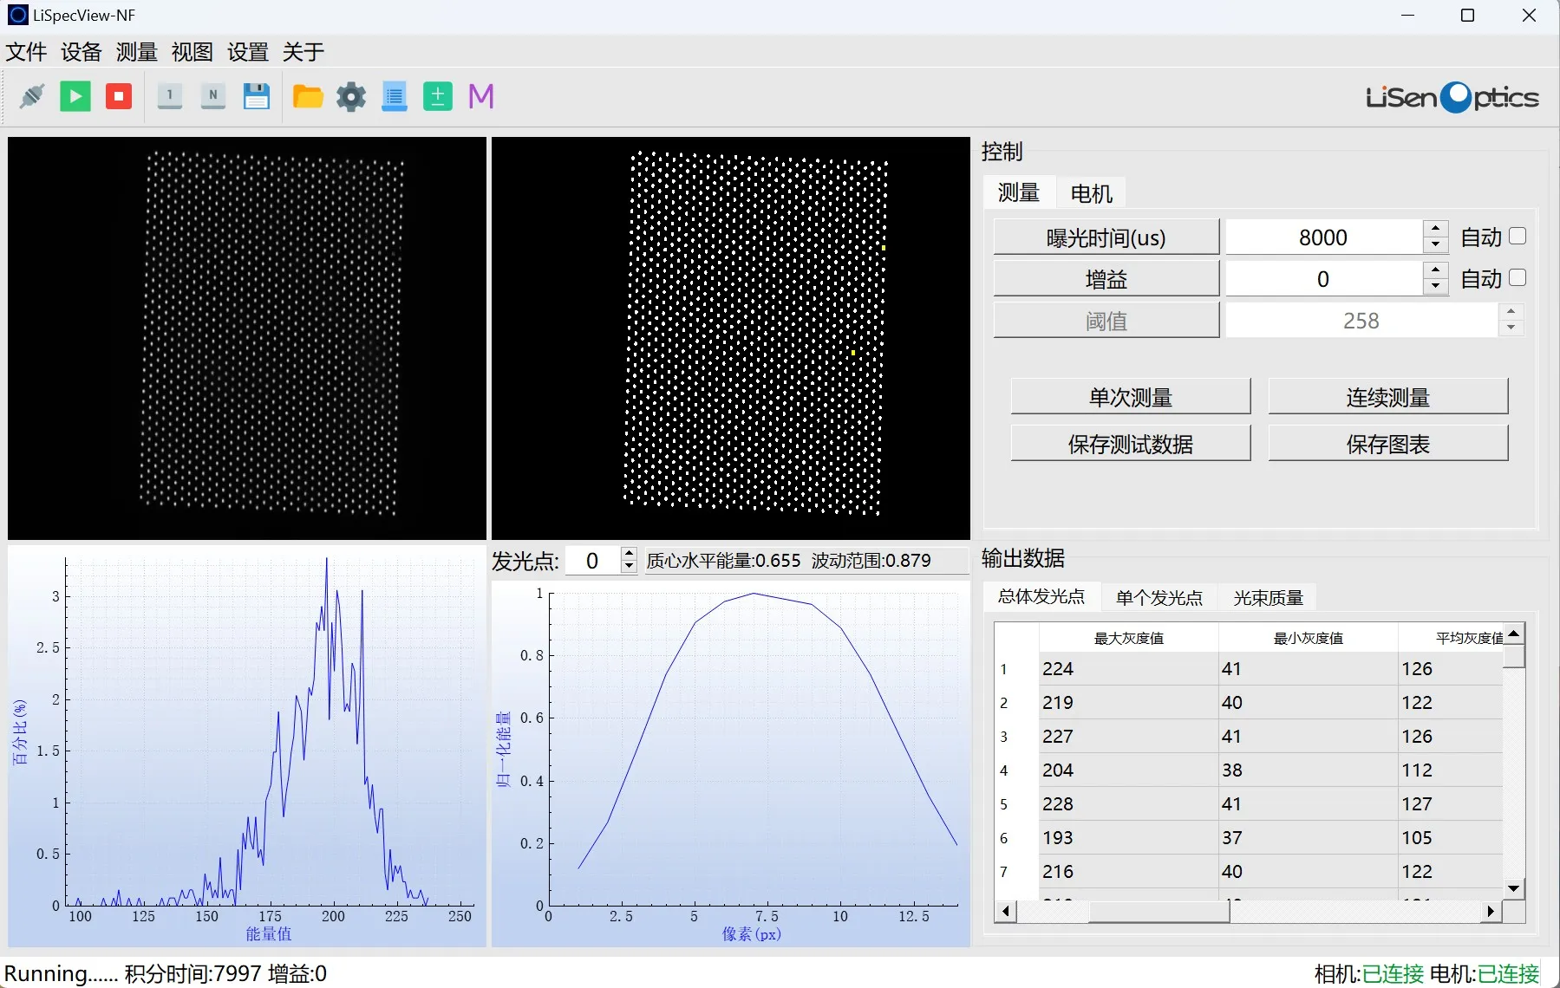This screenshot has height=988, width=1560.
Task: Open settings with the gear icon
Action: coord(351,96)
